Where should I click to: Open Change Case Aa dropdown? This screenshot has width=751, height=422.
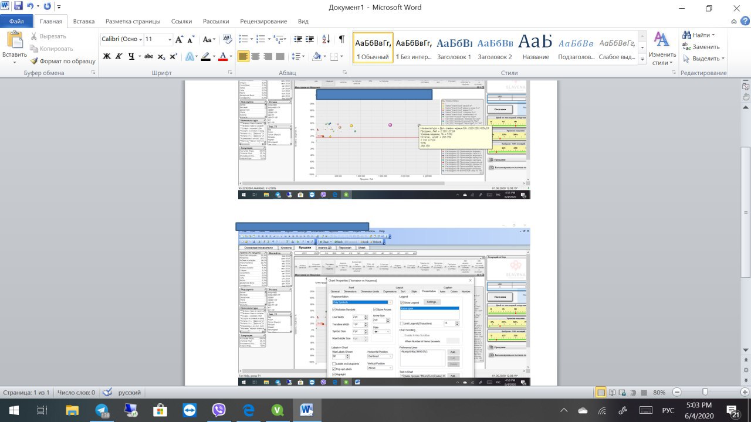point(209,40)
